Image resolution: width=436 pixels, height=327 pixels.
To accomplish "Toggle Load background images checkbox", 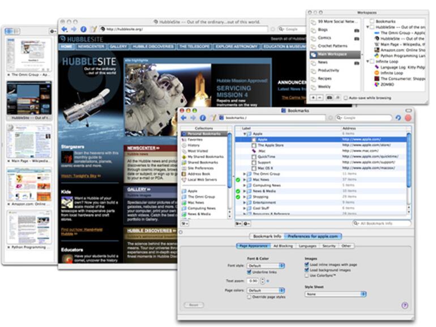I will pyautogui.click(x=307, y=270).
